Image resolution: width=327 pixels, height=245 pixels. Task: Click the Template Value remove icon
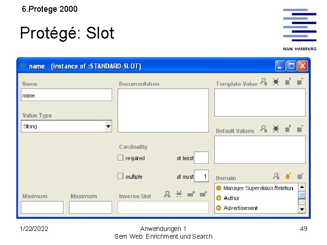click(x=300, y=82)
